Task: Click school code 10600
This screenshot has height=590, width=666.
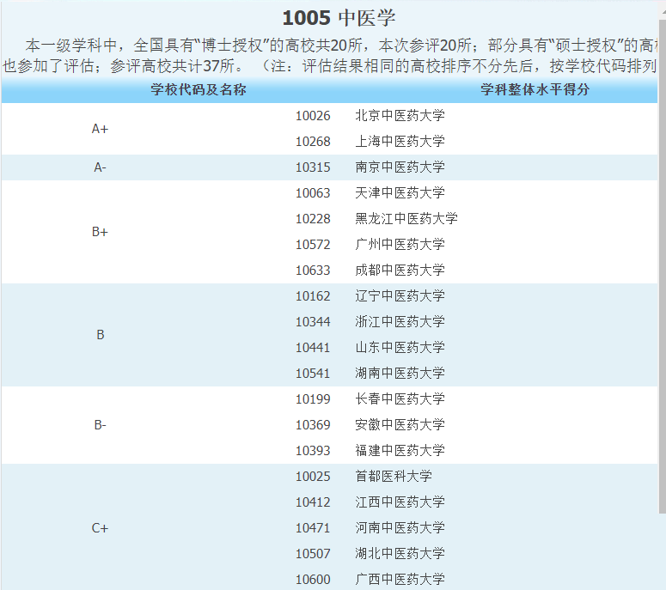Action: [x=313, y=580]
